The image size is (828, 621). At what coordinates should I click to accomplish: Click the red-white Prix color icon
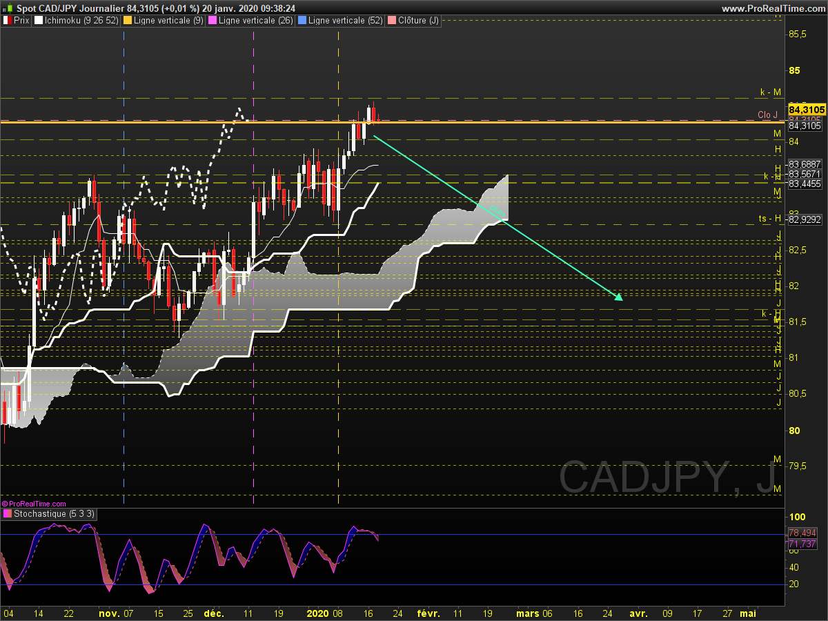8,21
